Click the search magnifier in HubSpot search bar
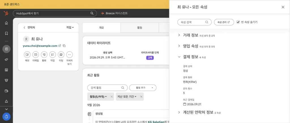 coord(92,13)
